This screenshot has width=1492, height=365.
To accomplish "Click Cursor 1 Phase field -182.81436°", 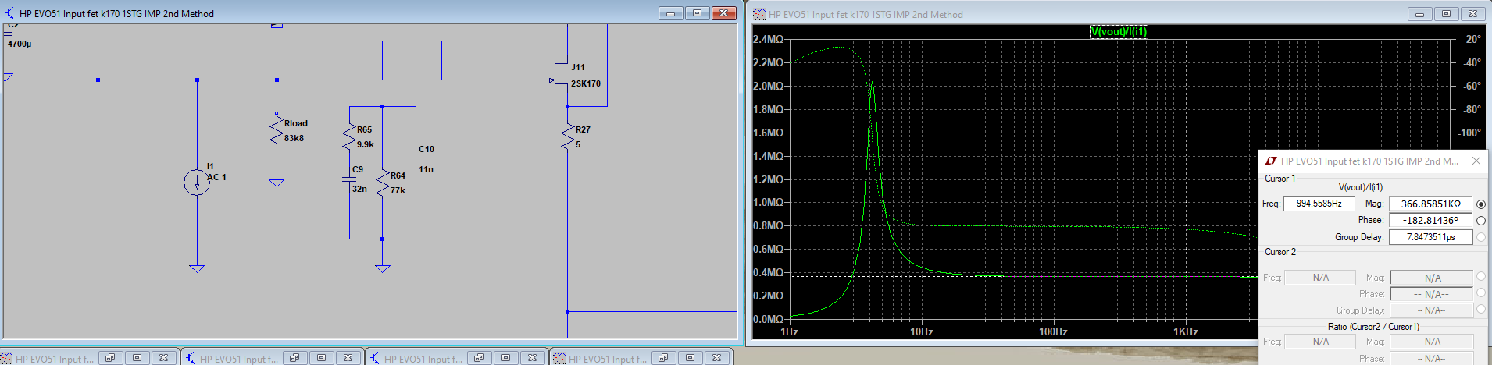I will coord(1430,220).
